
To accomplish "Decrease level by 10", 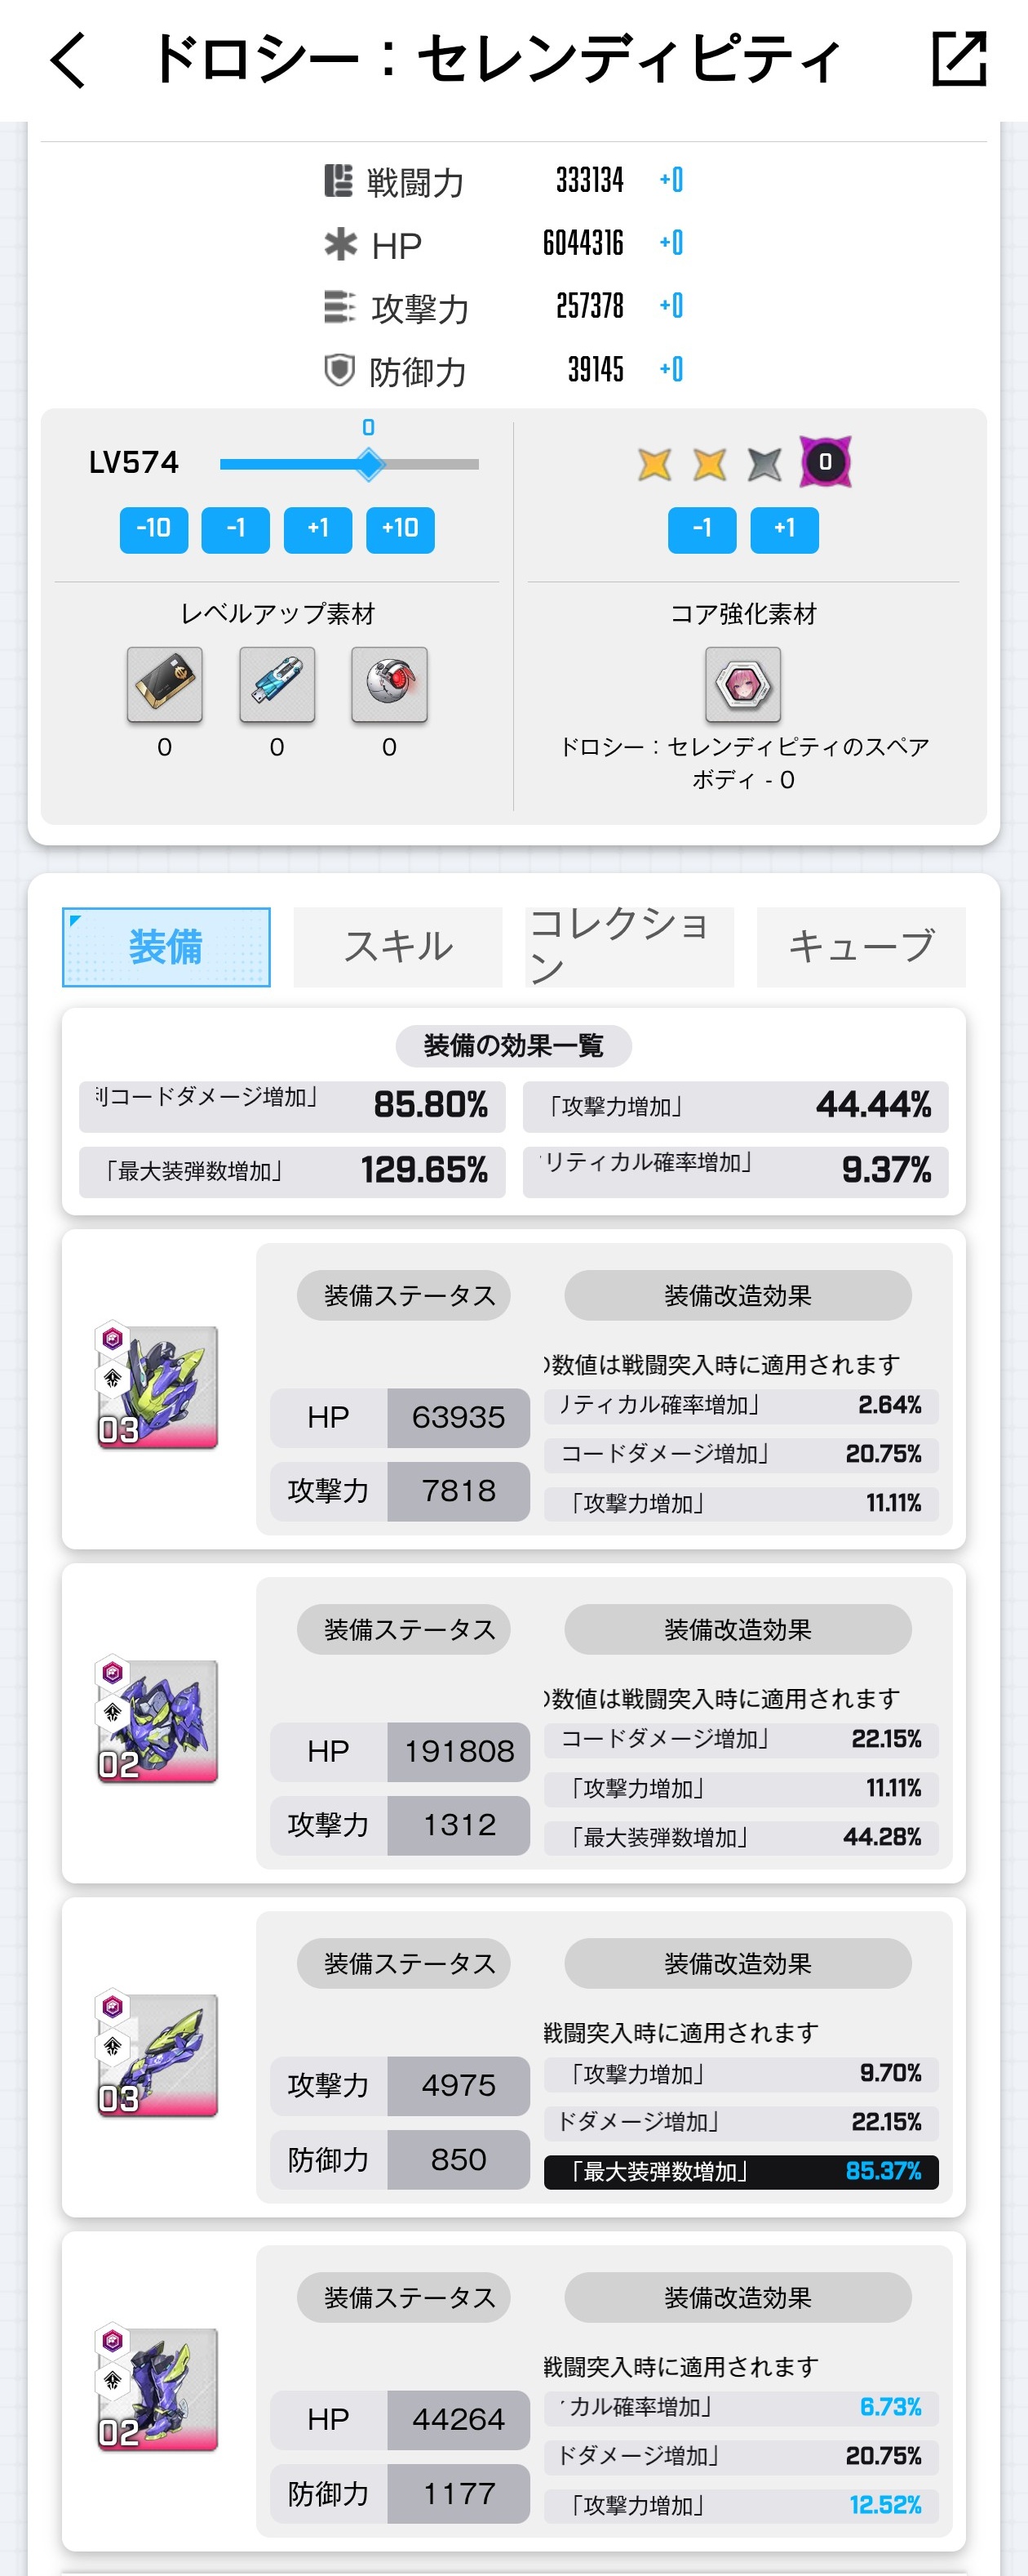I will pyautogui.click(x=154, y=529).
